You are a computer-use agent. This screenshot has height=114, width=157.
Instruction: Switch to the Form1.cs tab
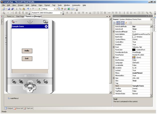point(10,16)
